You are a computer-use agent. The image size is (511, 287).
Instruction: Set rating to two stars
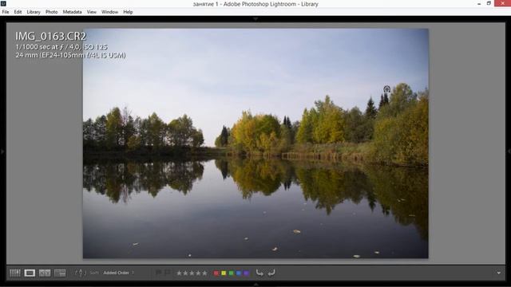[x=185, y=273]
